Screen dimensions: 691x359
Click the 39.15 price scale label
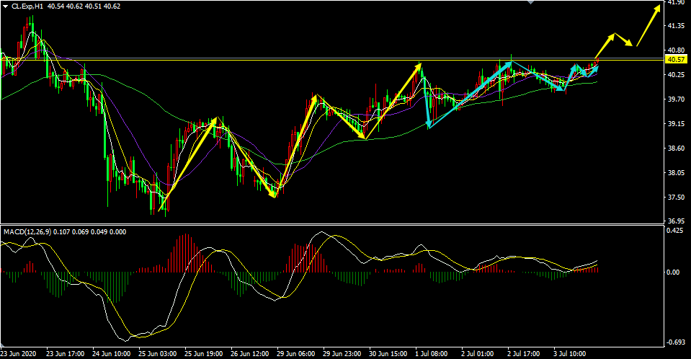point(676,124)
